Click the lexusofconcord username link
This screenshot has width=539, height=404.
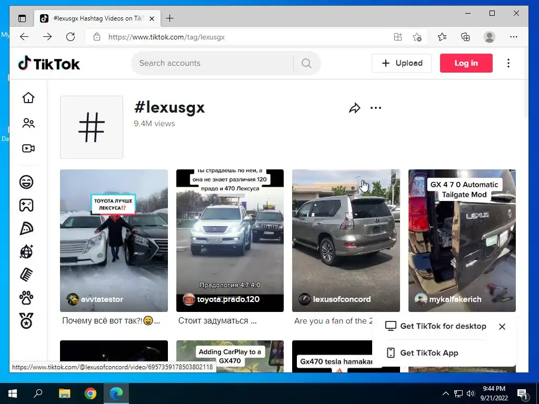tap(342, 299)
